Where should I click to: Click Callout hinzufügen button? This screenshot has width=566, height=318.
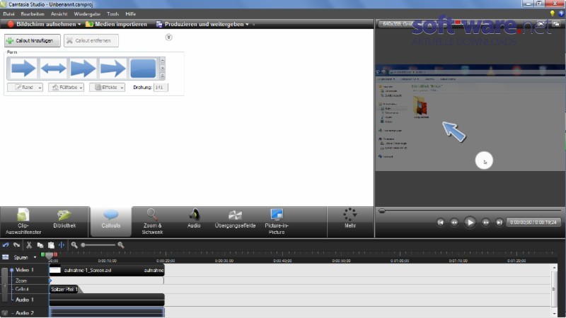point(32,40)
